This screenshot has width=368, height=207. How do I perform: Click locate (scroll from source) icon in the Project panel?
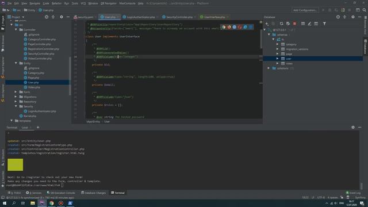tap(47, 17)
